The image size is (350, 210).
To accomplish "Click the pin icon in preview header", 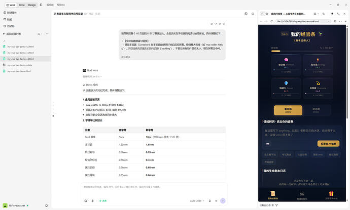I will pos(332,14).
